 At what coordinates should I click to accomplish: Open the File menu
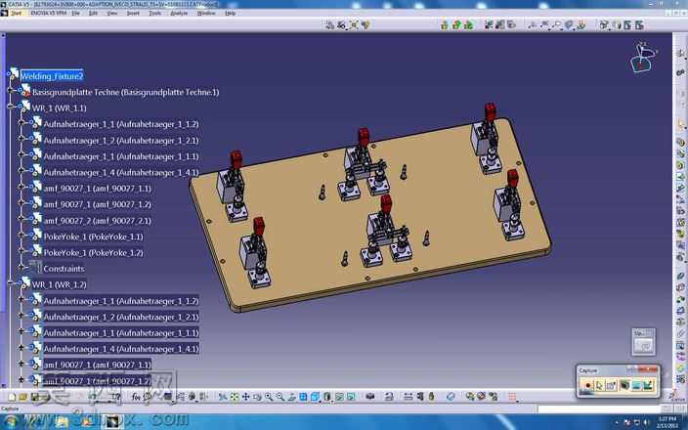coord(76,13)
